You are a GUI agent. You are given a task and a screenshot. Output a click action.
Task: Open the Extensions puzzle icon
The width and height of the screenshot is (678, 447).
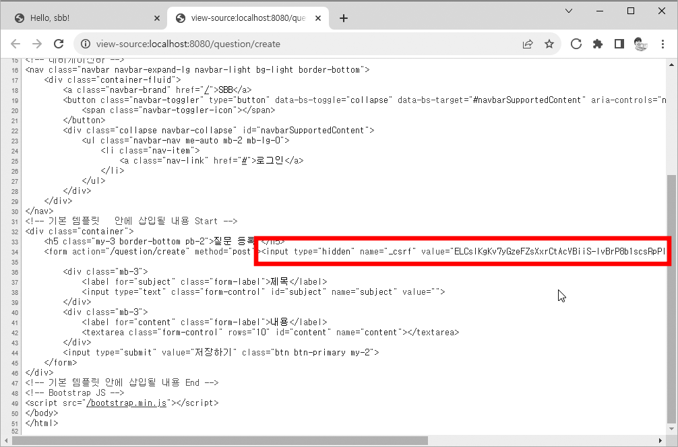598,44
